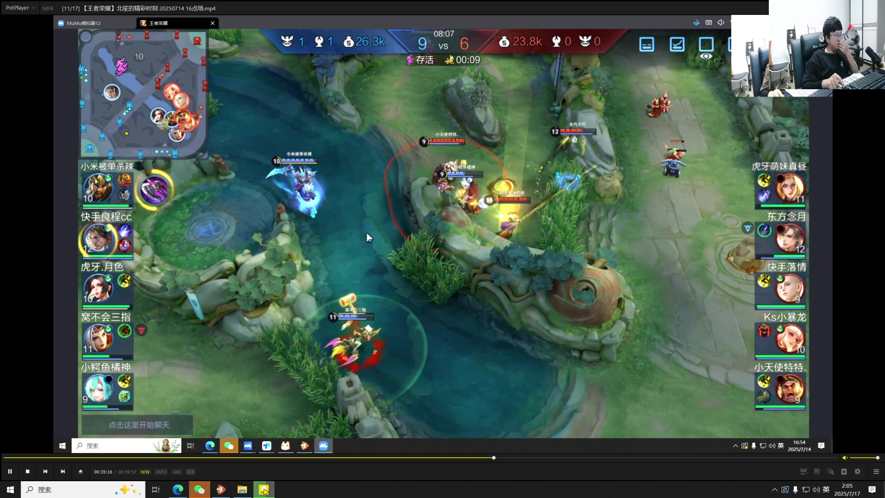
Task: Click the speaker icon in the emulator title bar
Action: 721,22
